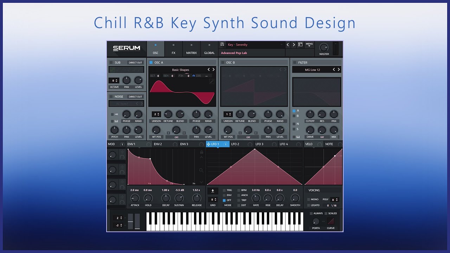The image size is (450, 253).
Task: Select next filter type arrow
Action: [339, 70]
